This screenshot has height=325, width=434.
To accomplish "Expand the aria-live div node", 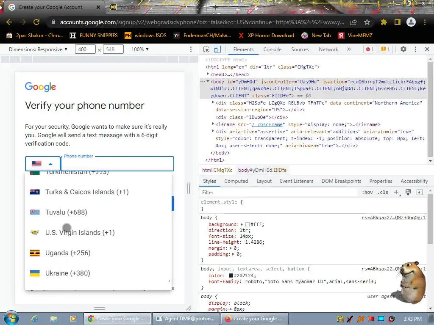I will pos(213,131).
